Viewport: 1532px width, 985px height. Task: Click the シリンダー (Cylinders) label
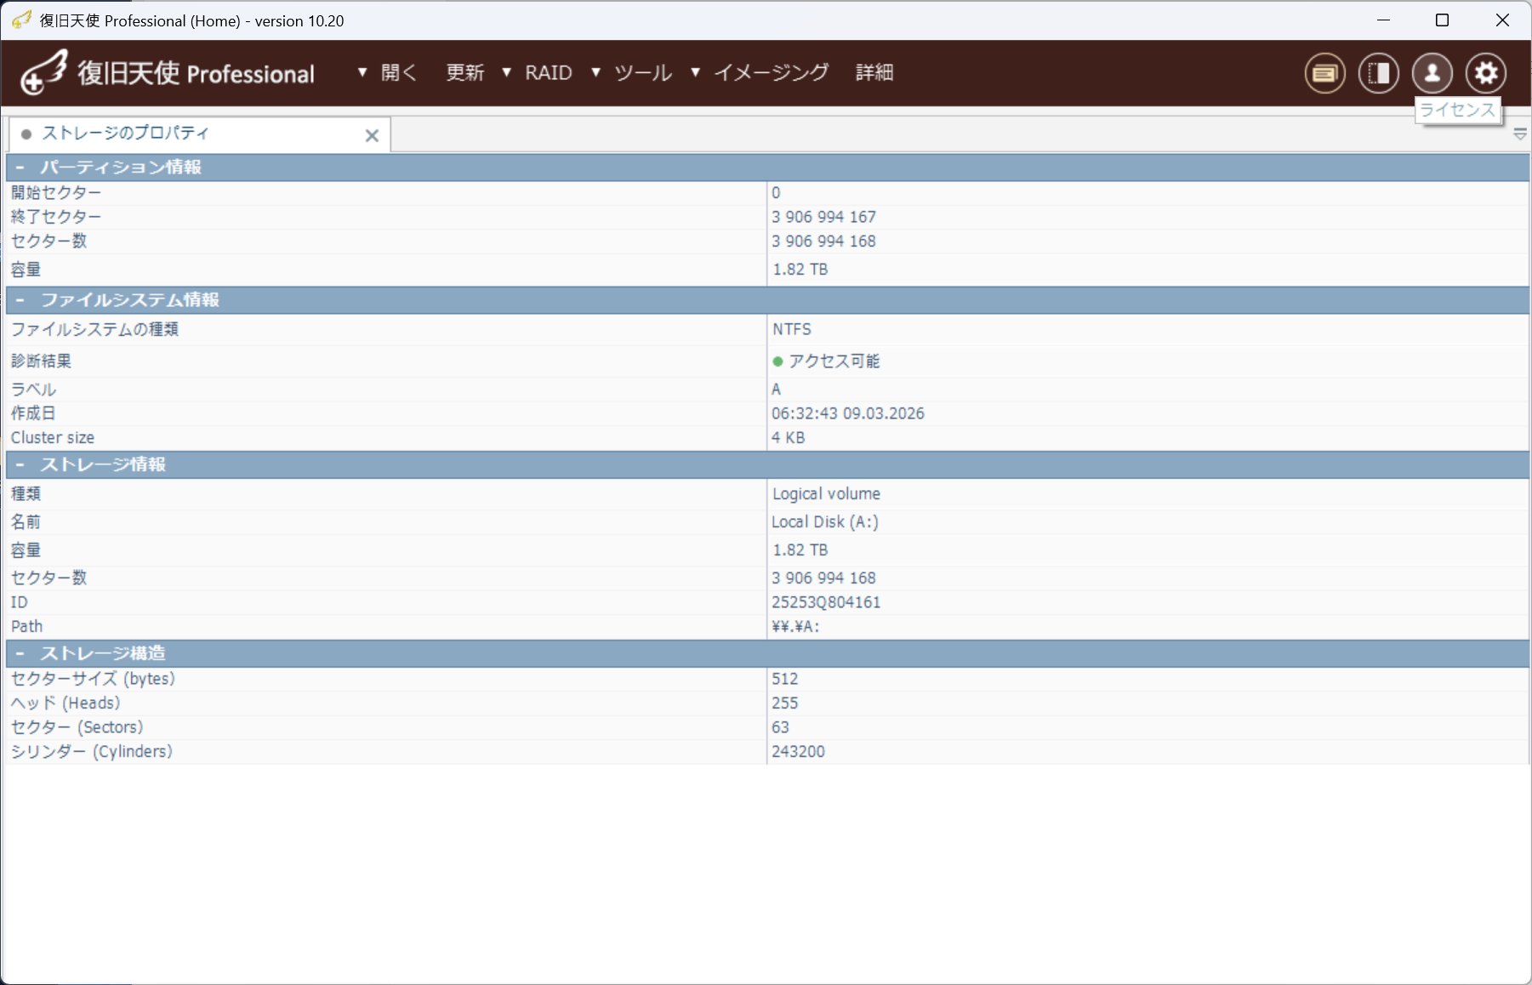[91, 752]
